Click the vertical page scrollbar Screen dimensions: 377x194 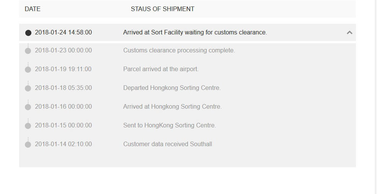coord(375,96)
